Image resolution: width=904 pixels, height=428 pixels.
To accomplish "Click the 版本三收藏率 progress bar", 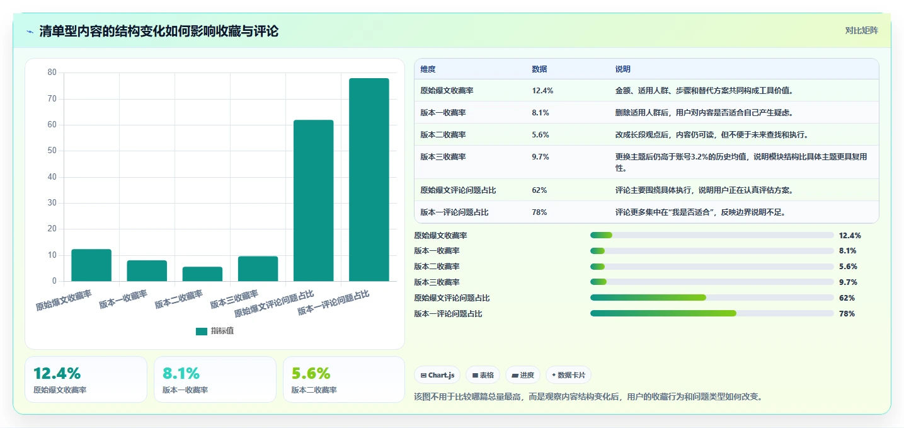I will coord(712,282).
